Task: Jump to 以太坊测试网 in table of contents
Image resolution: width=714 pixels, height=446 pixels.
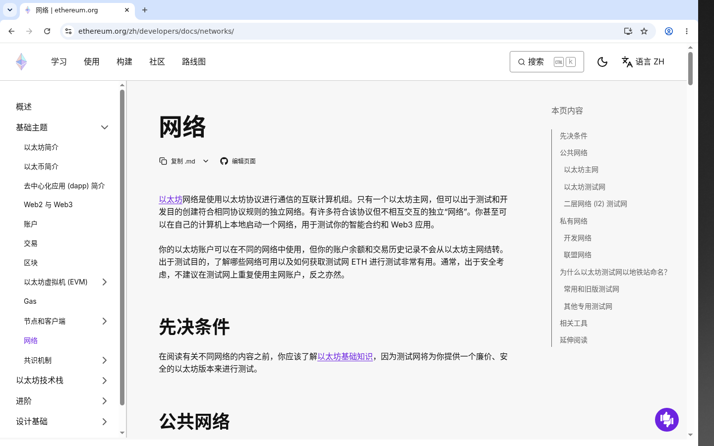Action: [x=585, y=187]
